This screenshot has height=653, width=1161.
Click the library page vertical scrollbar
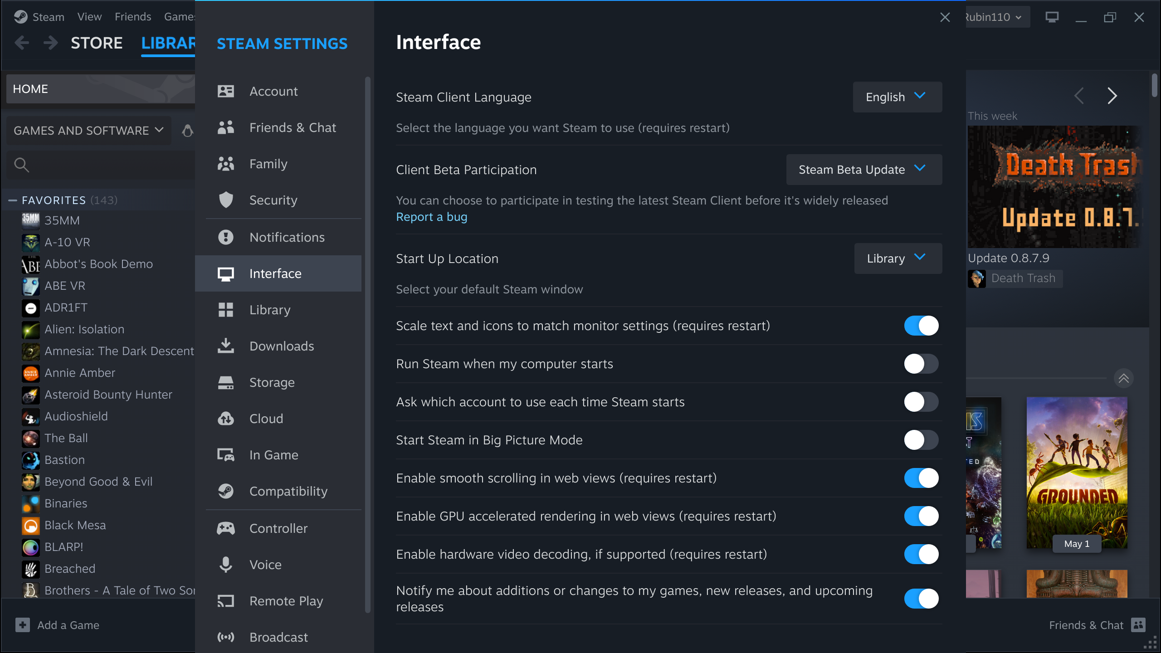point(1154,85)
